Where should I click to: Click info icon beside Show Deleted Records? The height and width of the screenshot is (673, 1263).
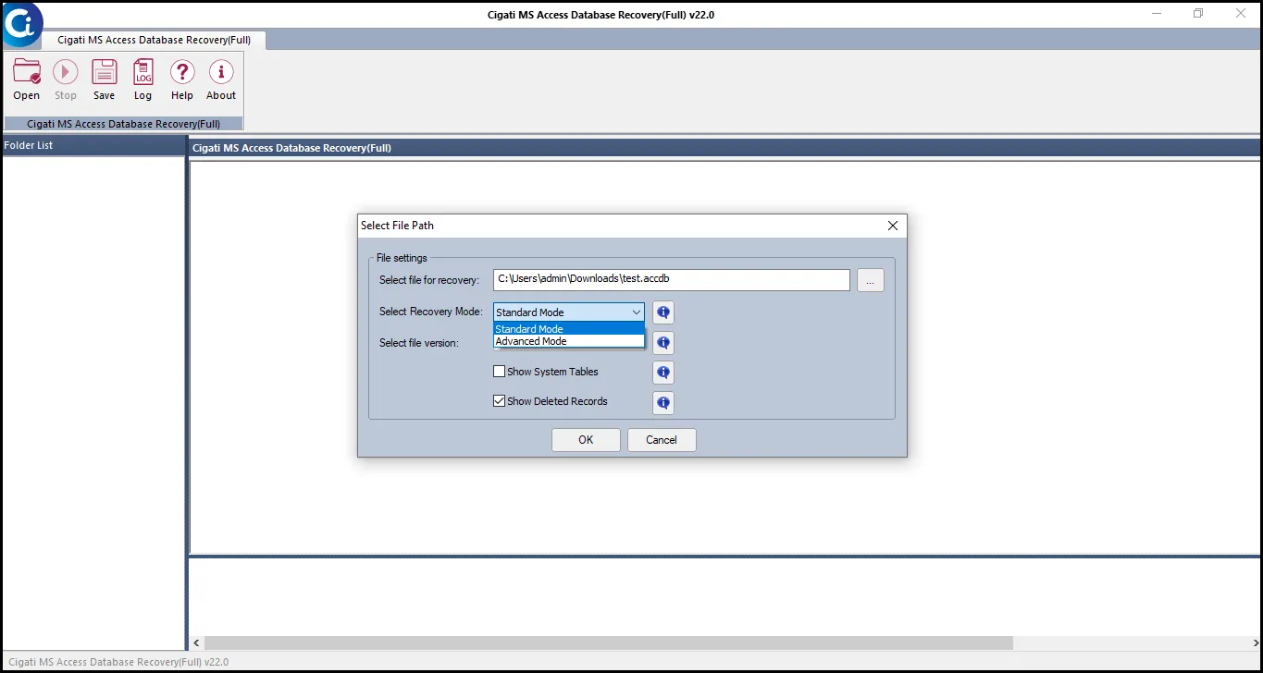pos(663,402)
